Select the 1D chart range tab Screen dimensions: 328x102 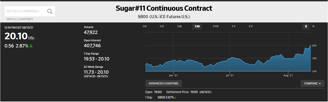click(145, 26)
